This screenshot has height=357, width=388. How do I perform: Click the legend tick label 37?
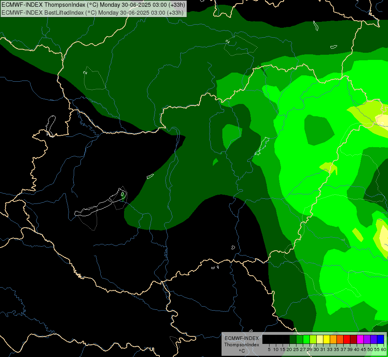344,349
